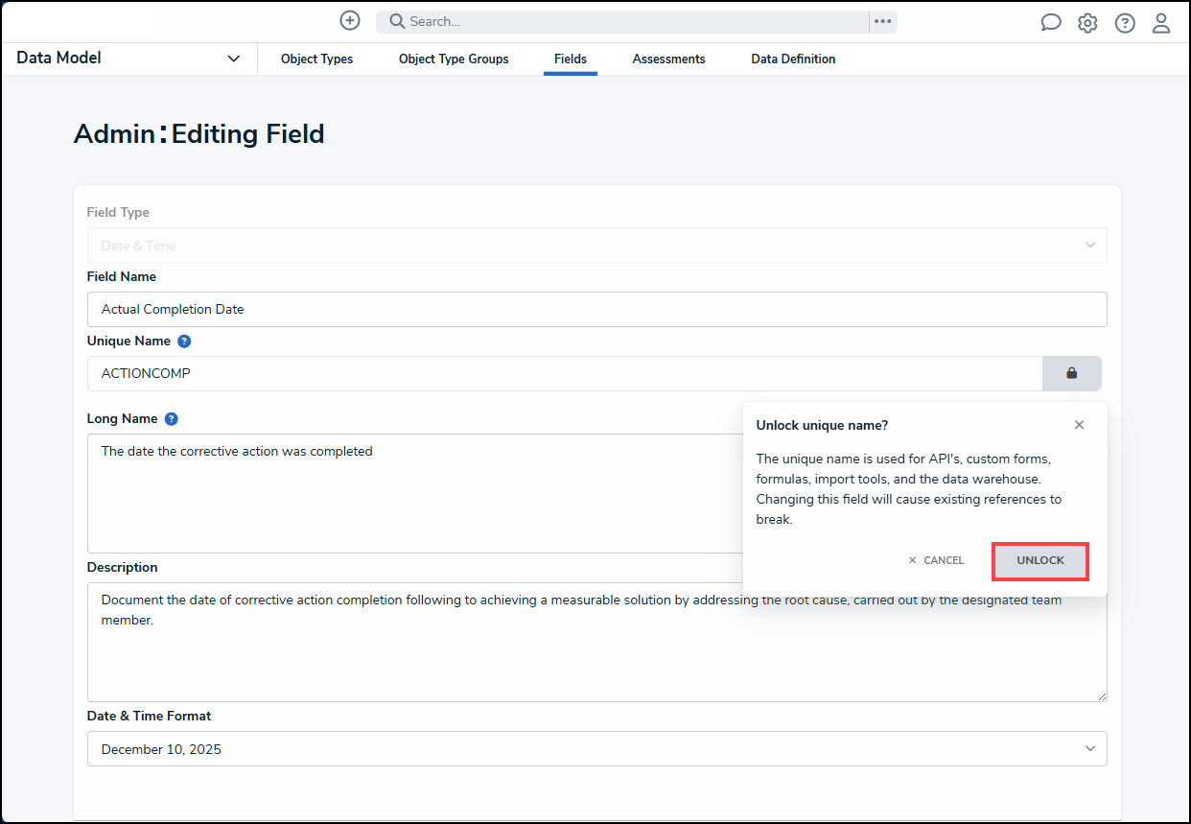Screen dimensions: 1191x824
Task: Confirm with the Unlock button
Action: (1040, 561)
